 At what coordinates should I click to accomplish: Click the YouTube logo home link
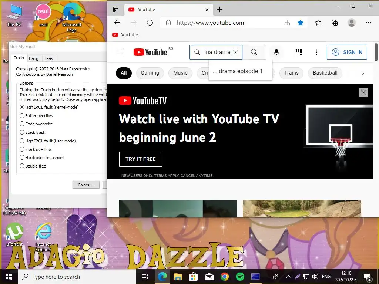pos(150,52)
